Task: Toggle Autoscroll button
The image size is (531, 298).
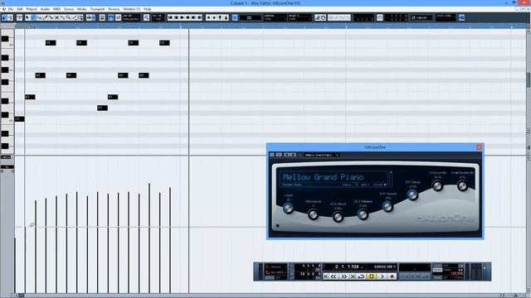Action: click(x=89, y=17)
